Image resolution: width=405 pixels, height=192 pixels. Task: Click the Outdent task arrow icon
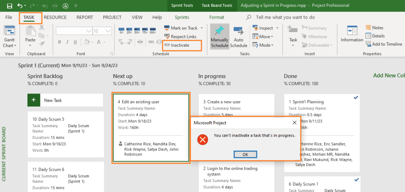(x=122, y=42)
